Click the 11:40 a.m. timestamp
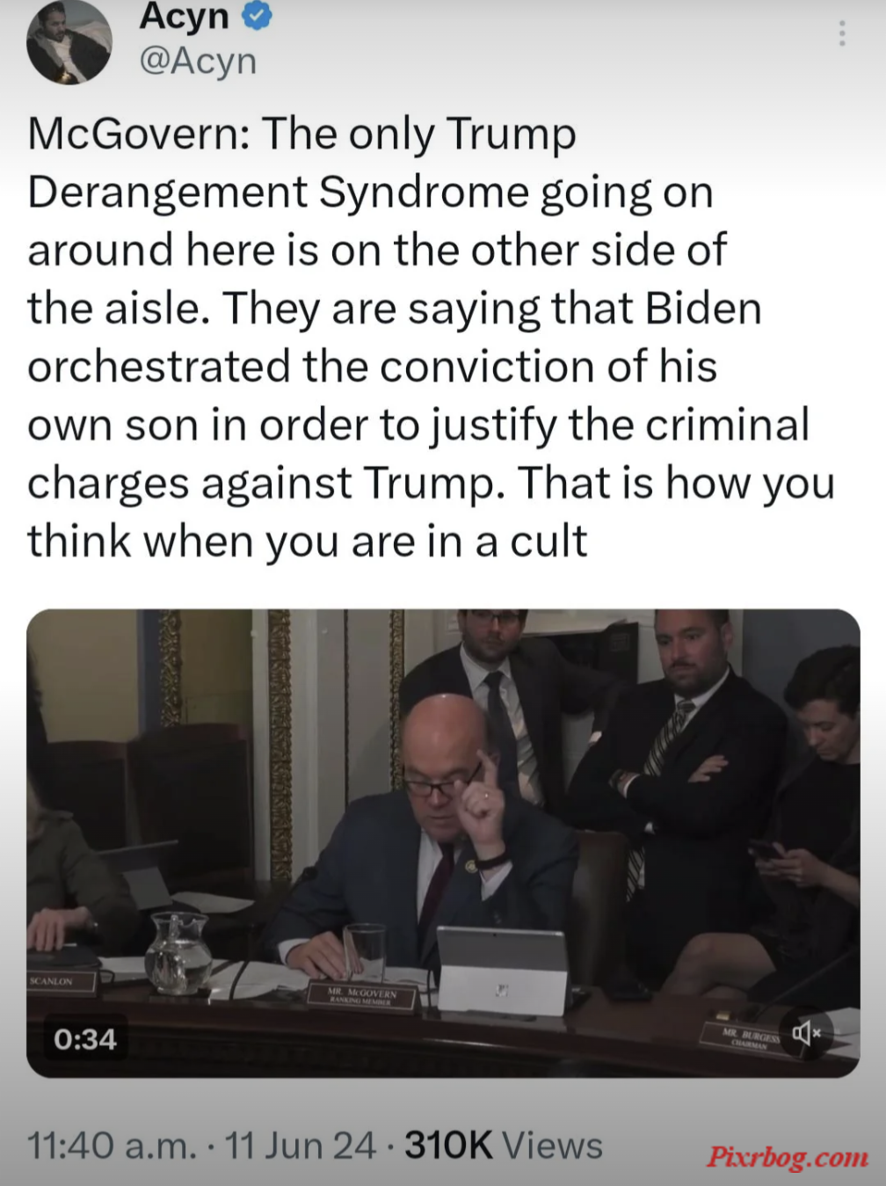Screen dimensions: 886x1186 [x=112, y=1146]
